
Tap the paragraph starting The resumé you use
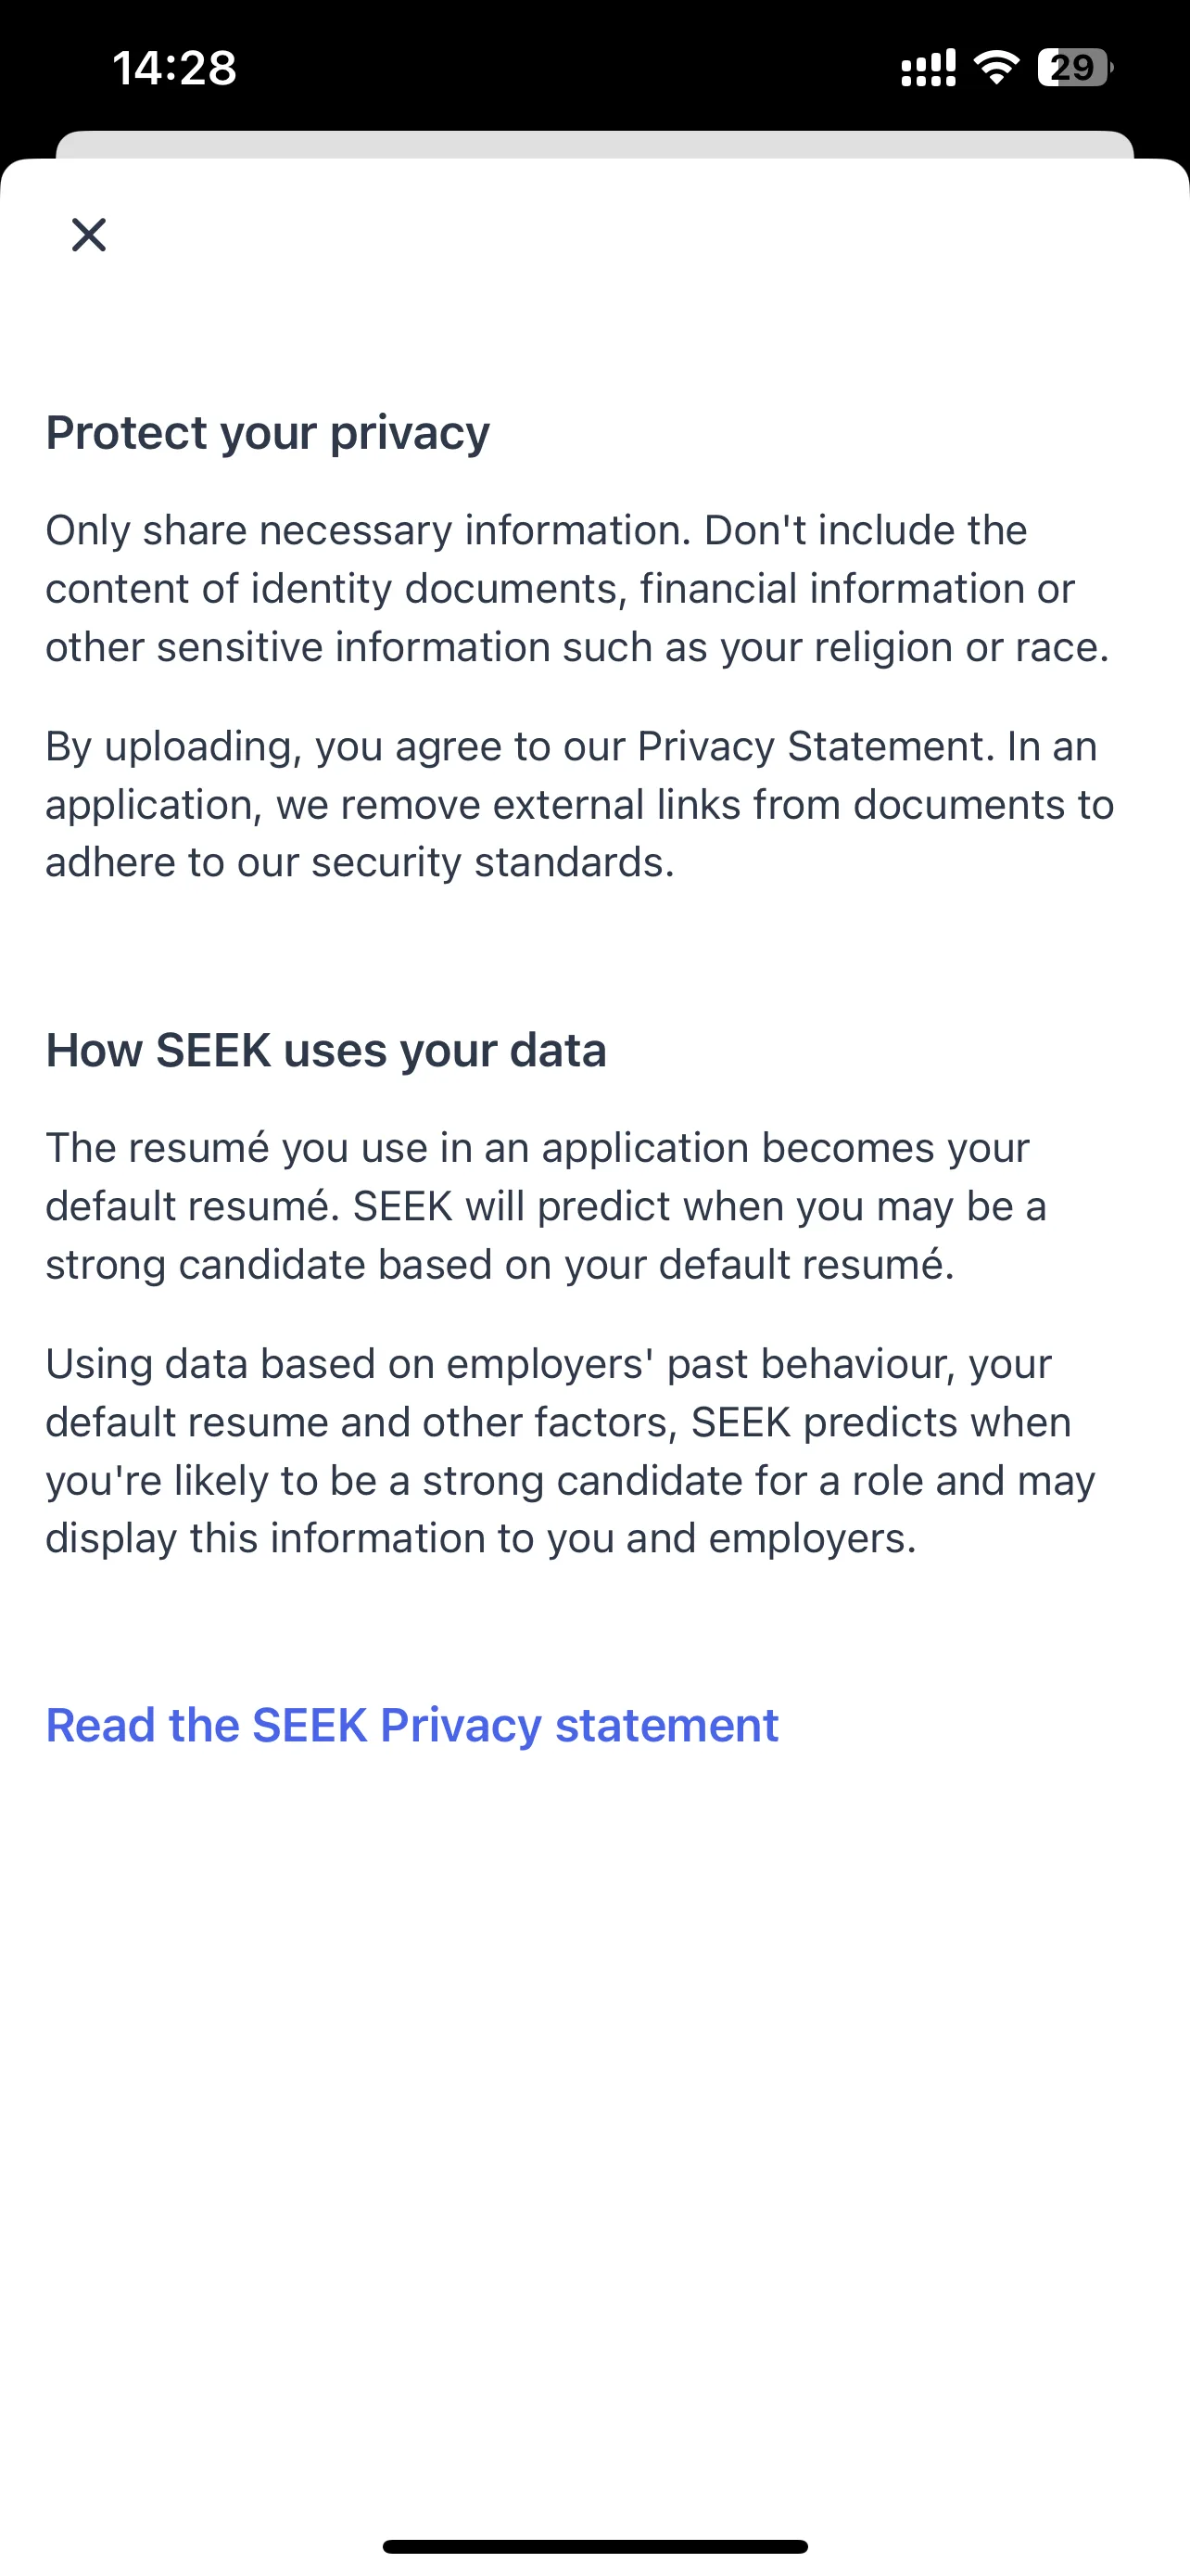click(546, 1206)
